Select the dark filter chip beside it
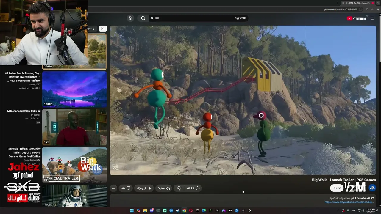 92,29
